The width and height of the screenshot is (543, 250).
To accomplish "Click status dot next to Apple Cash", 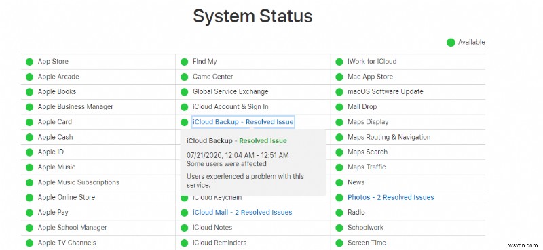I will (29, 138).
